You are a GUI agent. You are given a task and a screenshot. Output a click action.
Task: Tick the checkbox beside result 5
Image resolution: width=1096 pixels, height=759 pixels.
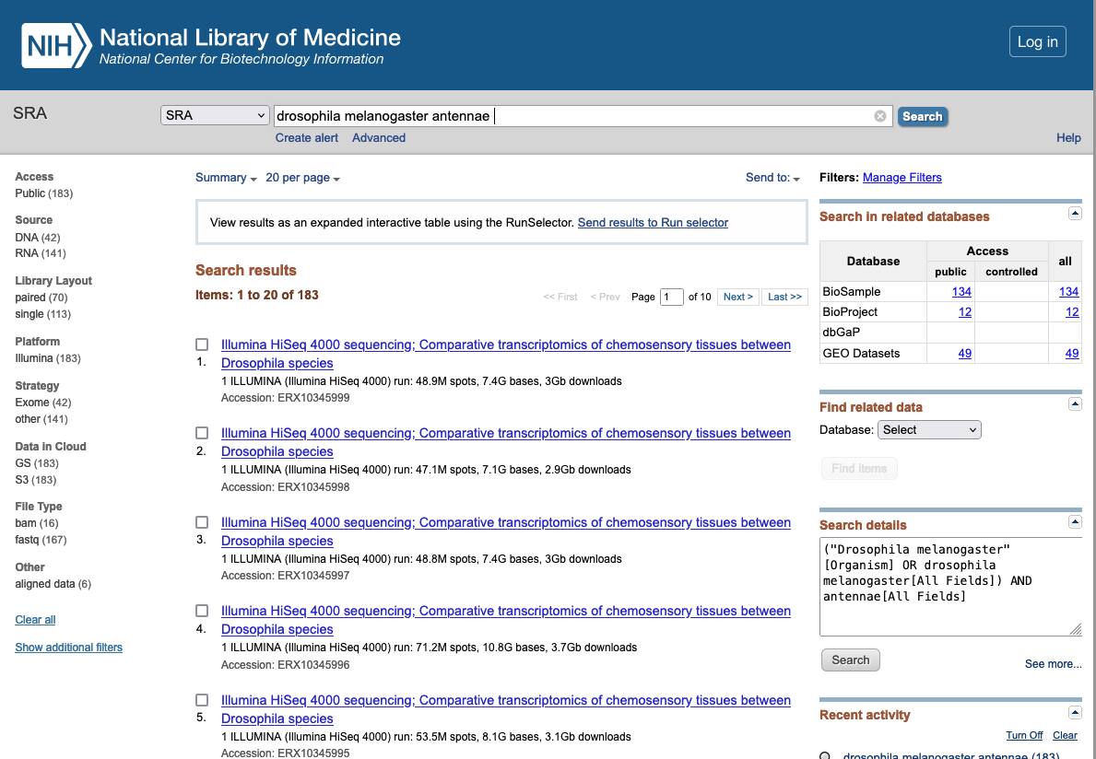pyautogui.click(x=202, y=700)
